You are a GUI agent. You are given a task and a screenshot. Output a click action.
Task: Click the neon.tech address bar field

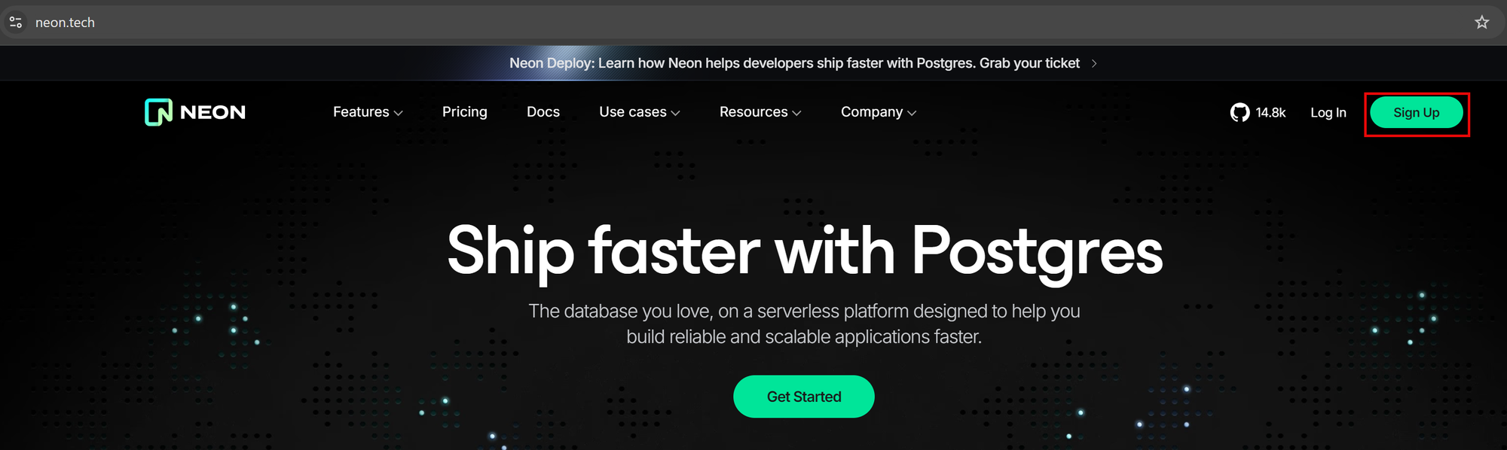pos(753,23)
